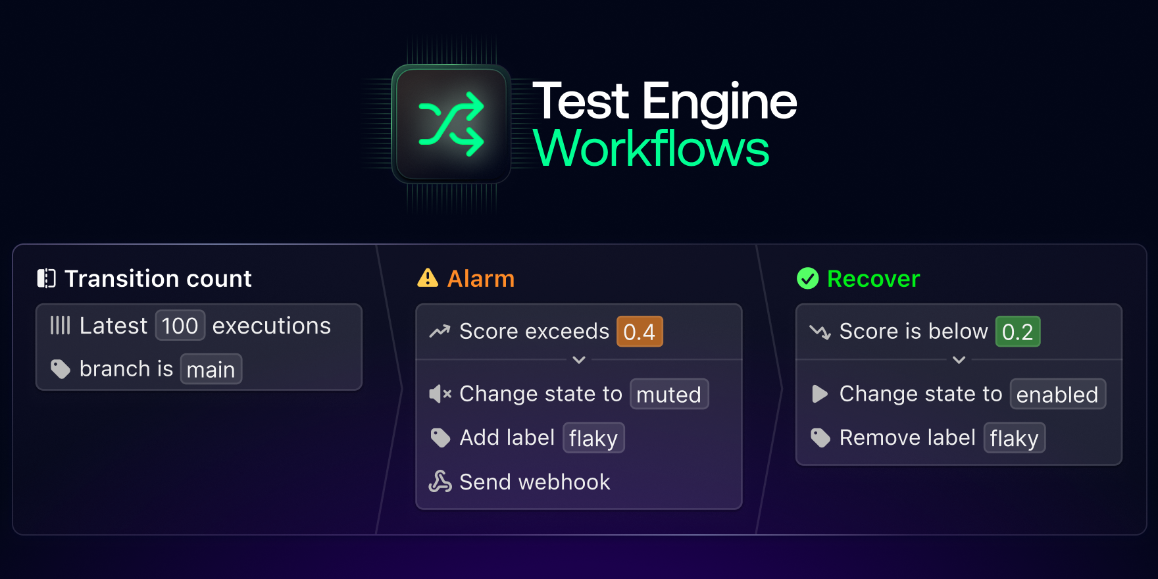This screenshot has width=1158, height=579.
Task: Click the tag icon next to Add label
Action: point(440,438)
